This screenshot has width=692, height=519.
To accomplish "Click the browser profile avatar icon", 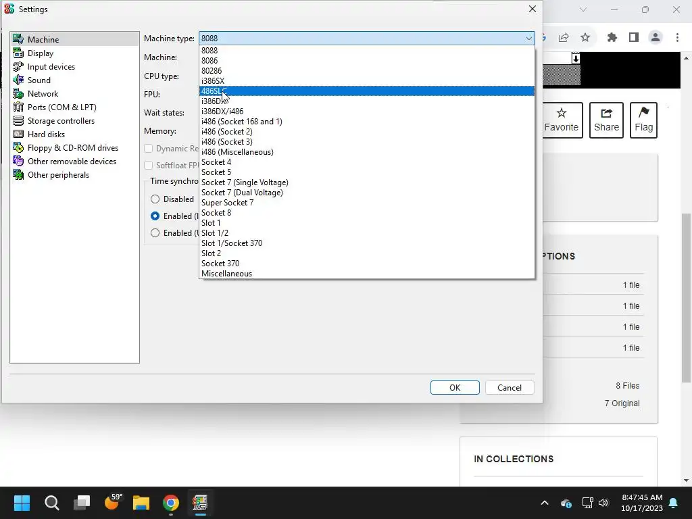I will [656, 38].
